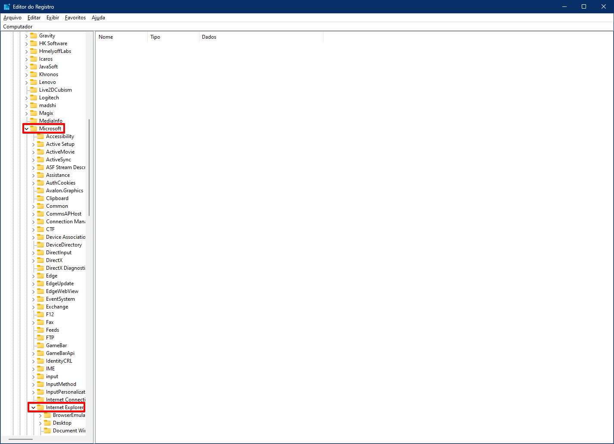
Task: Click the Khronos folder icon
Action: coord(34,74)
